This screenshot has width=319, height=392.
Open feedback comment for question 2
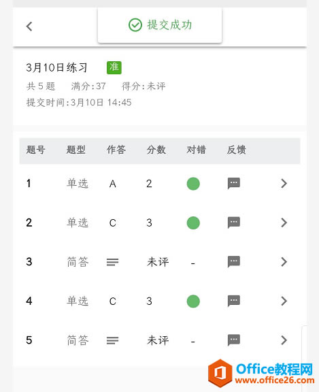pyautogui.click(x=234, y=223)
